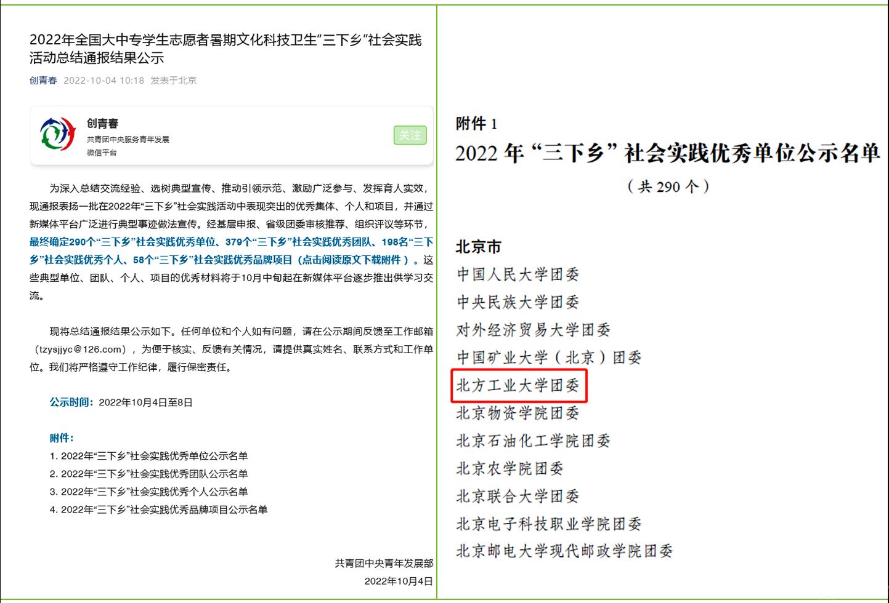Open the blue 创青春 author link under title
This screenshot has width=889, height=603.
coord(43,81)
